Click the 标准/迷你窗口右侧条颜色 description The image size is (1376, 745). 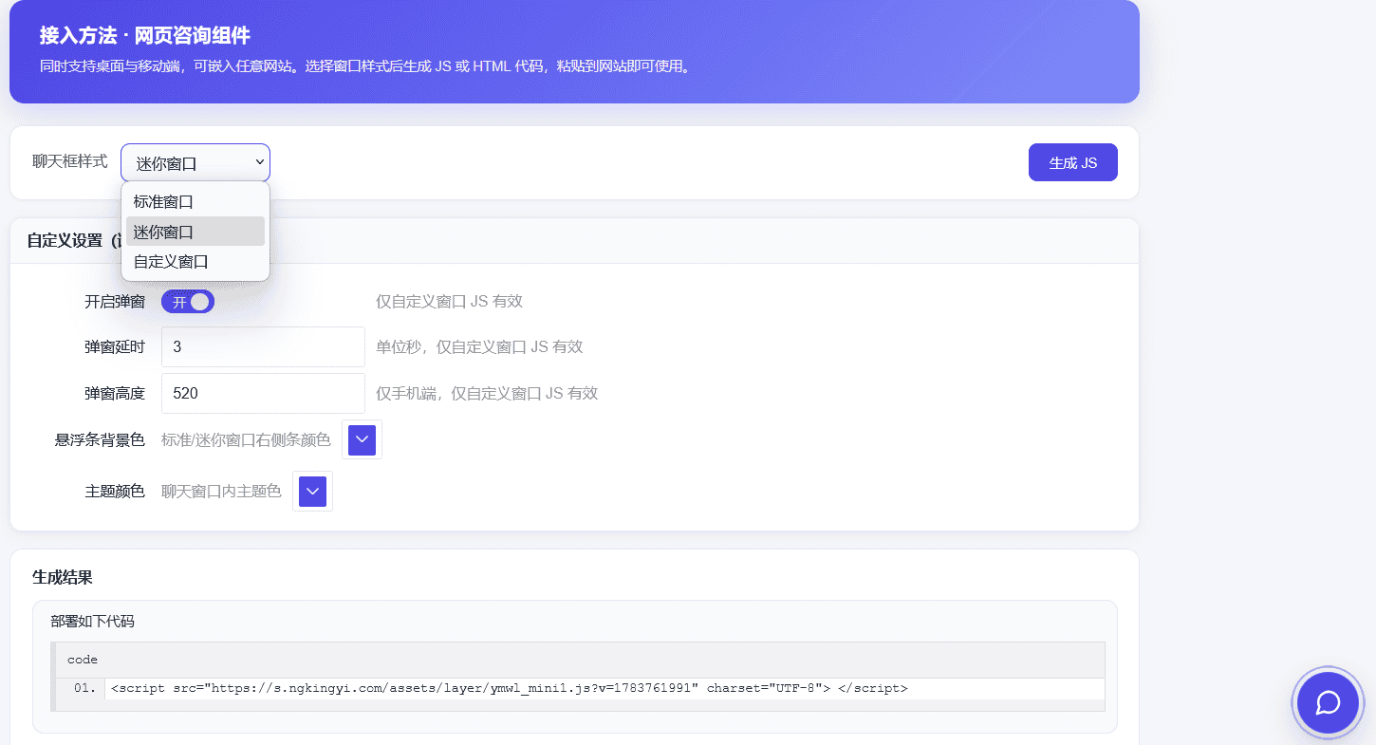[246, 439]
